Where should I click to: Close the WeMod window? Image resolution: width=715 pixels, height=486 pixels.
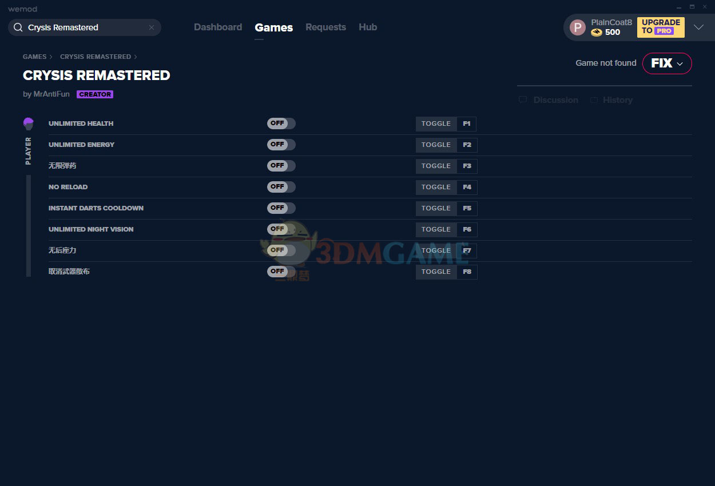(x=705, y=7)
